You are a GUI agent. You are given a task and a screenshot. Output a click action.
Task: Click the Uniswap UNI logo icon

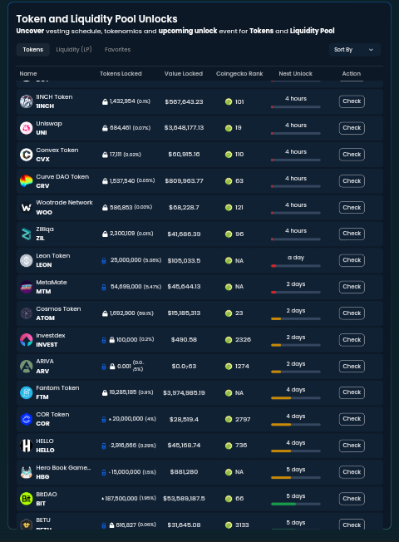27,128
